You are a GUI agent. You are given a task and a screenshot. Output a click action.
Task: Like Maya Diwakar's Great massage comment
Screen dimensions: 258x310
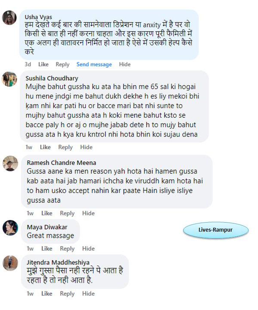pyautogui.click(x=47, y=248)
